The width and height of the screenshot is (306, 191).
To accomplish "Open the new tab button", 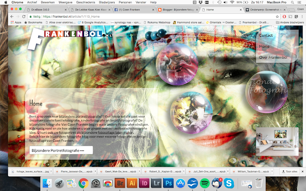I will click(x=292, y=10).
